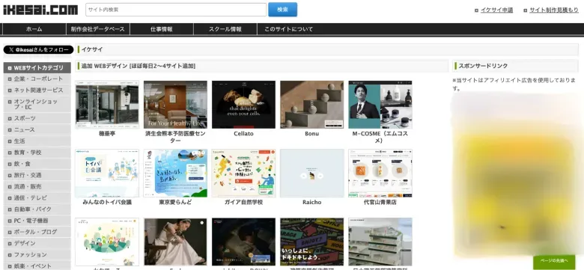Choose the 娯楽・イベント category

[37, 266]
